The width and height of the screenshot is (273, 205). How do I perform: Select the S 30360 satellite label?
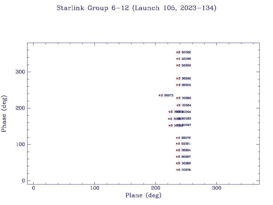185,98
